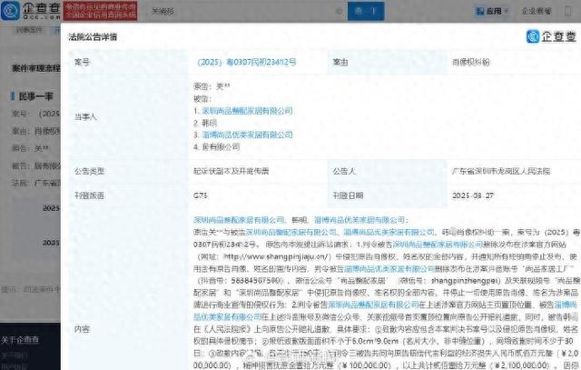Select 原告：关** in the dialog party list
This screenshot has width=581, height=370.
point(212,86)
